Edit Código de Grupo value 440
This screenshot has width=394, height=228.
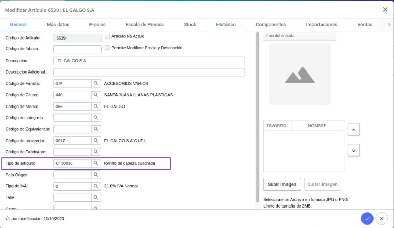point(72,95)
